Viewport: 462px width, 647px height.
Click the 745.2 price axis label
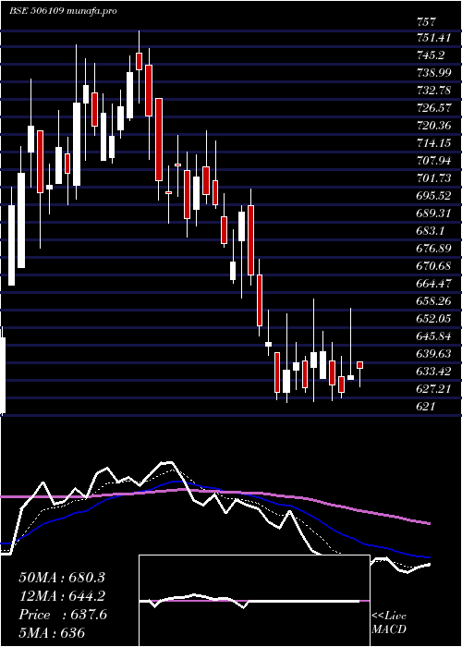coord(432,56)
